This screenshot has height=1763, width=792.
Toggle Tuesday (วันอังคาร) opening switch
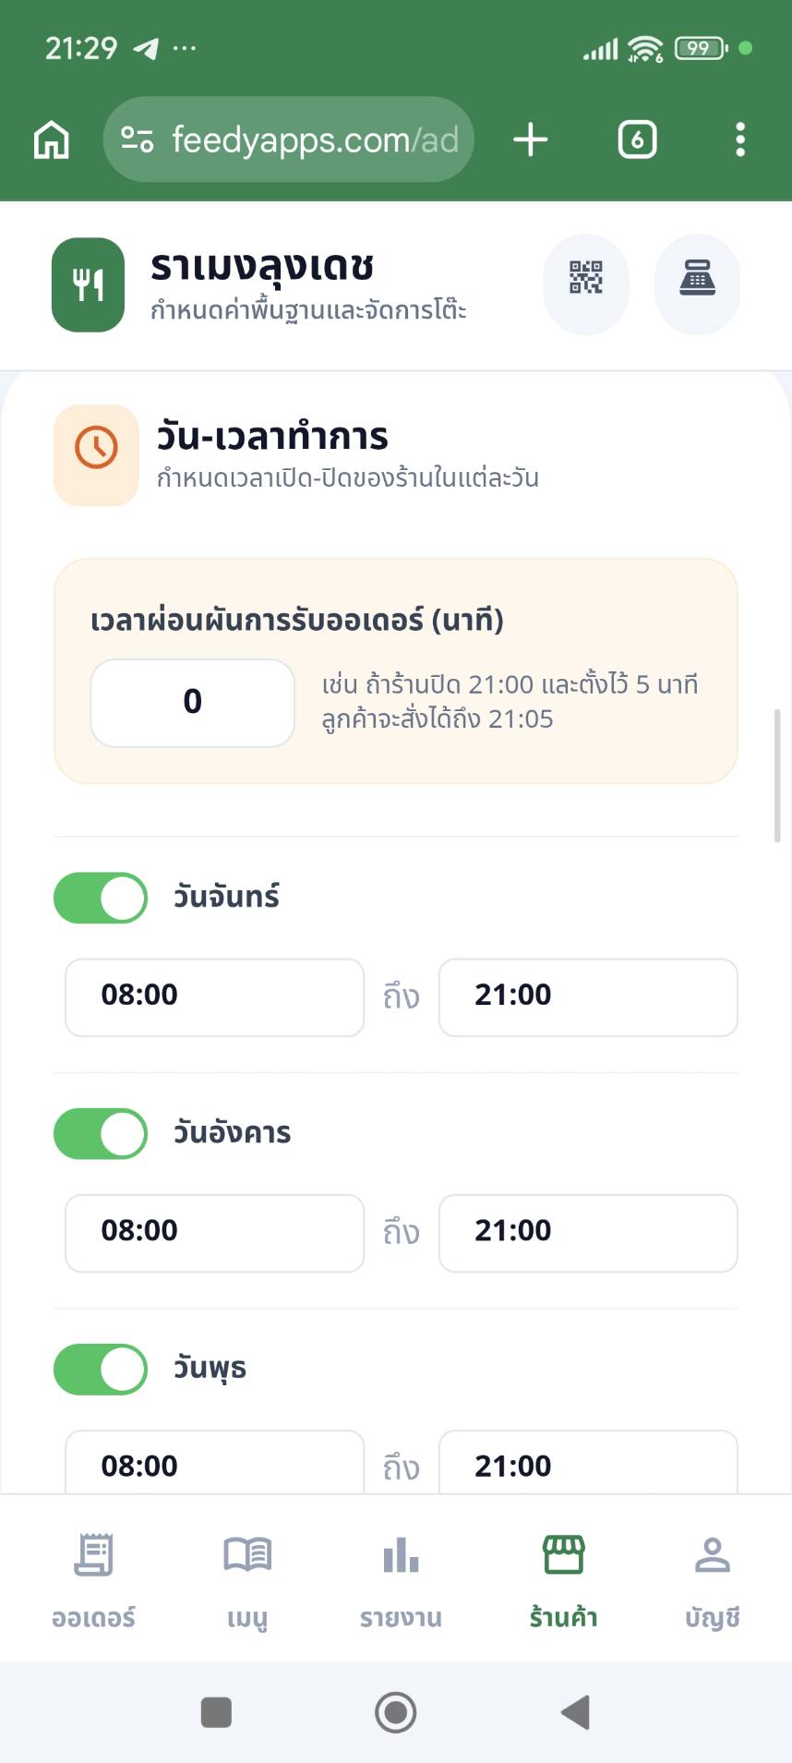coord(101,1133)
